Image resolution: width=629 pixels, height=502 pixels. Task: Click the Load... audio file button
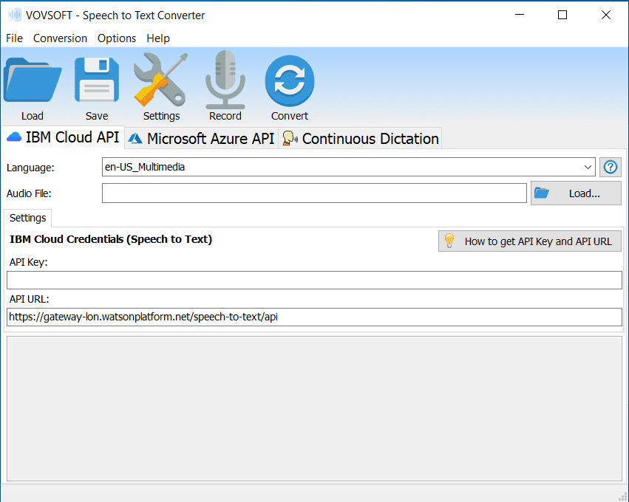576,193
